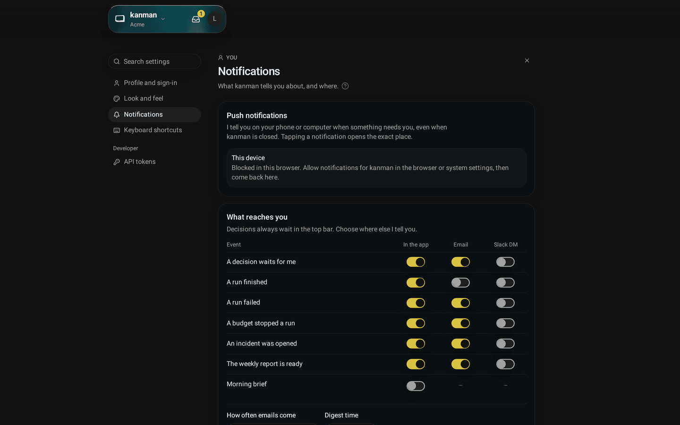
Task: Enable email for a run finished
Action: [460, 282]
